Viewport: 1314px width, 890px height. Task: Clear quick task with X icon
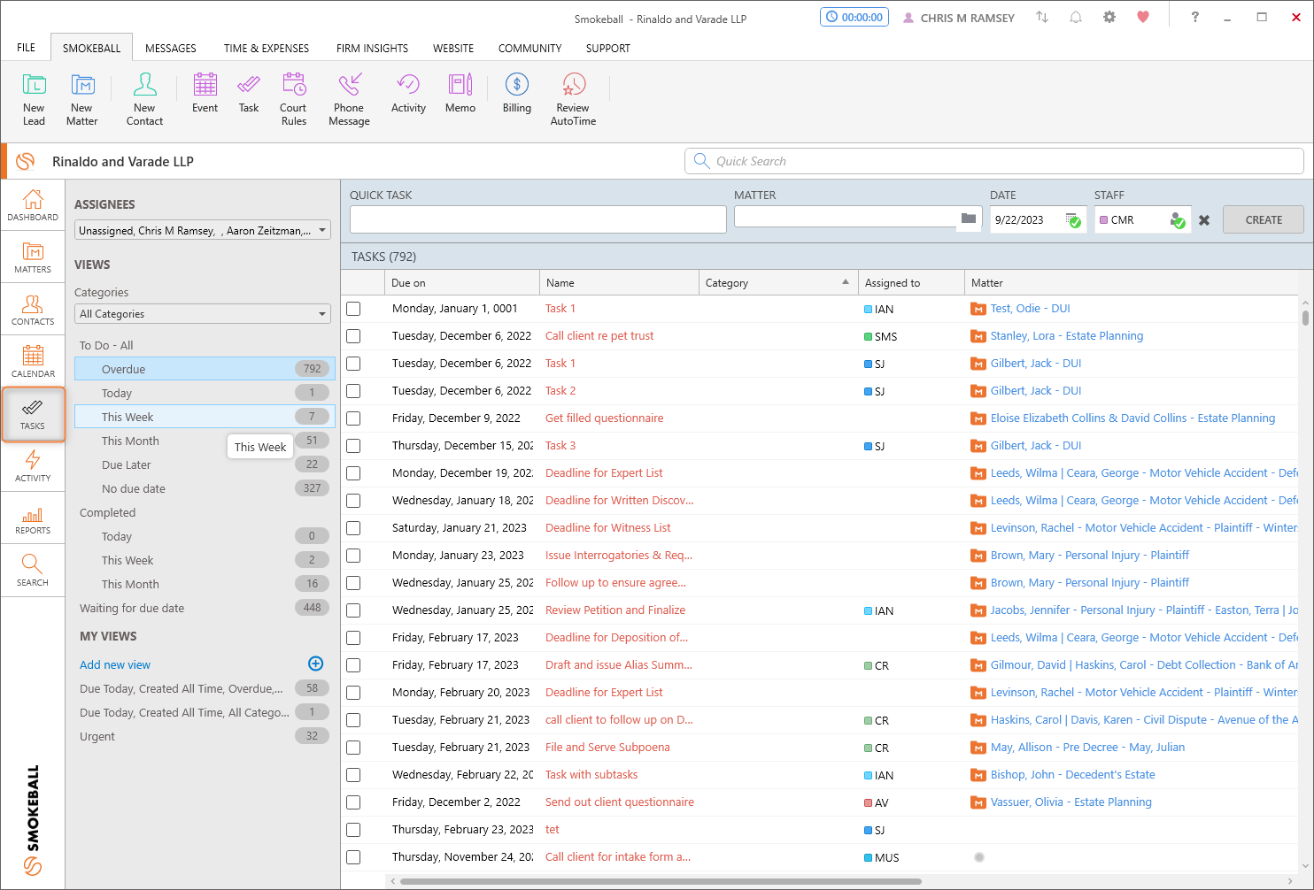pyautogui.click(x=1204, y=220)
